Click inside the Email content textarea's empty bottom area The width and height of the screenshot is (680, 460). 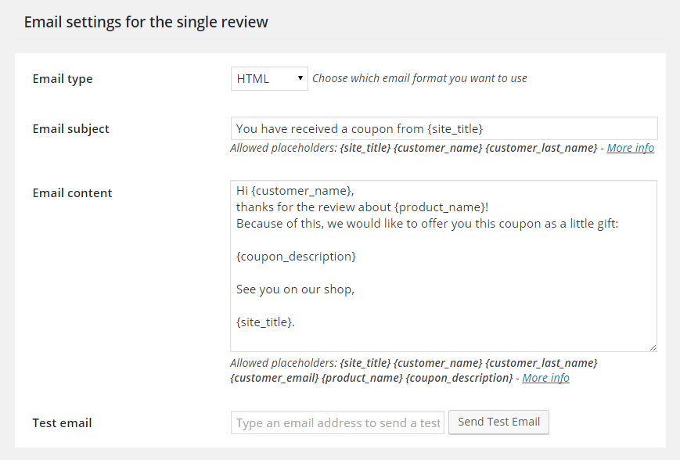[443, 340]
